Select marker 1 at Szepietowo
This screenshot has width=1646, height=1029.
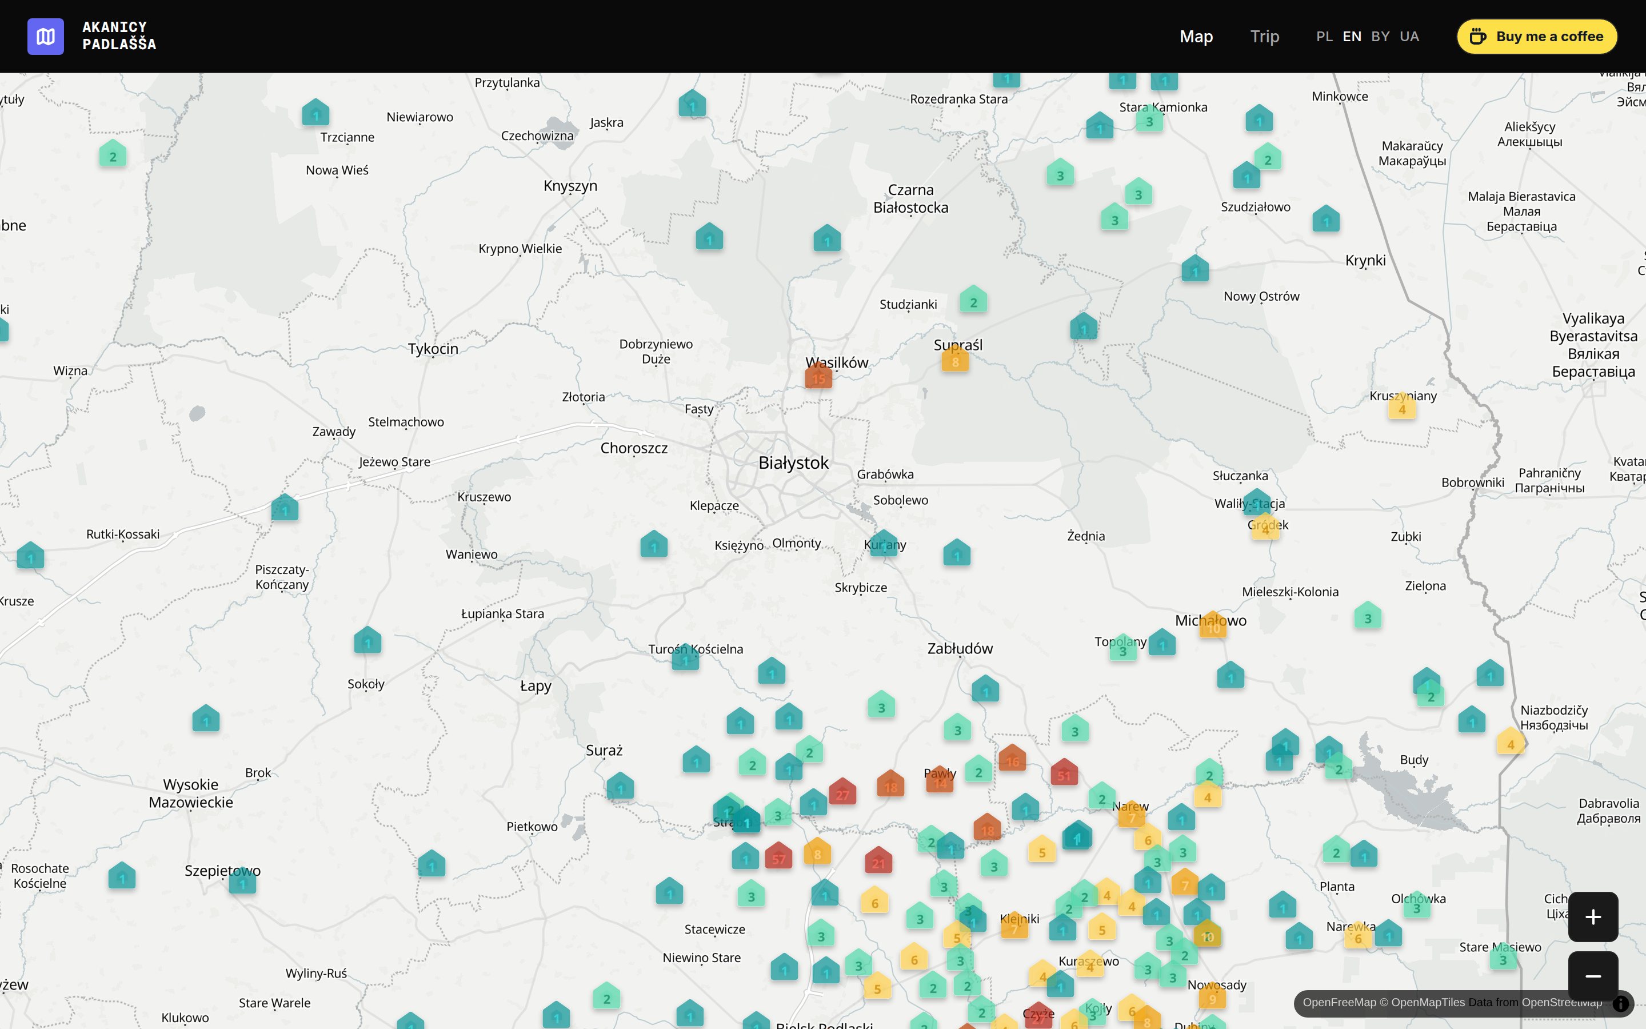pos(242,880)
